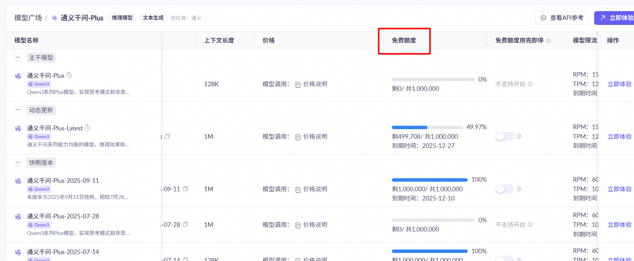Viewport: 634px width, 261px height.
Task: Click the document icon of 价格说明 in 通义千问-Plus row
Action: click(298, 85)
